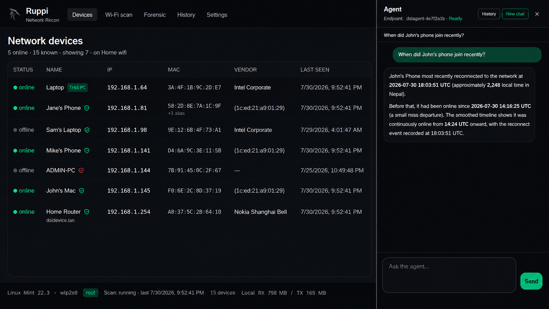Select the Laptop device name
Image resolution: width=549 pixels, height=309 pixels.
[55, 88]
